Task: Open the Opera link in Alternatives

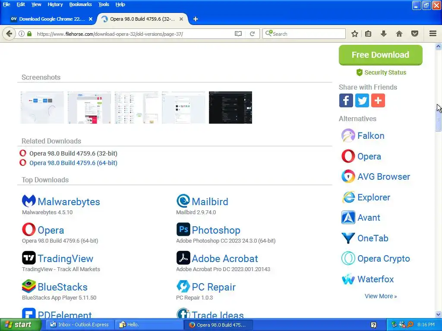Action: point(369,156)
